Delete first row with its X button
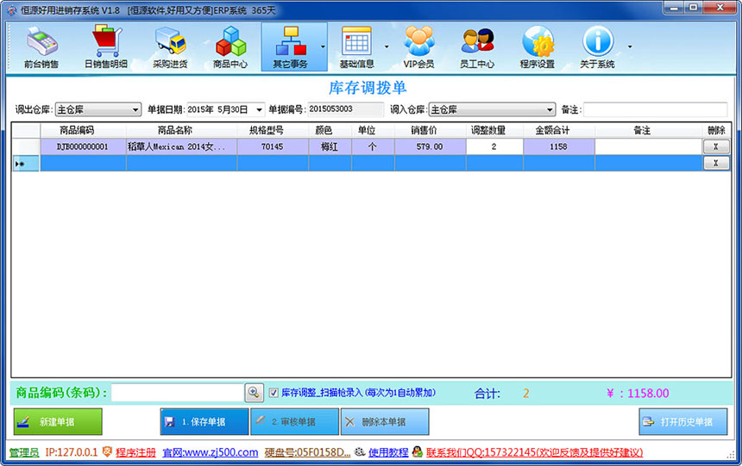 715,147
